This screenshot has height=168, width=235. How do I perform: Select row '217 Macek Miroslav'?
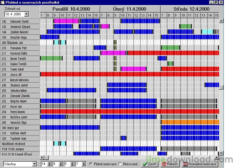coord(20,80)
